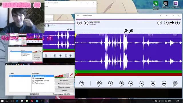Click the Изменение сцены button
The height and width of the screenshot is (103, 183).
click(x=64, y=84)
